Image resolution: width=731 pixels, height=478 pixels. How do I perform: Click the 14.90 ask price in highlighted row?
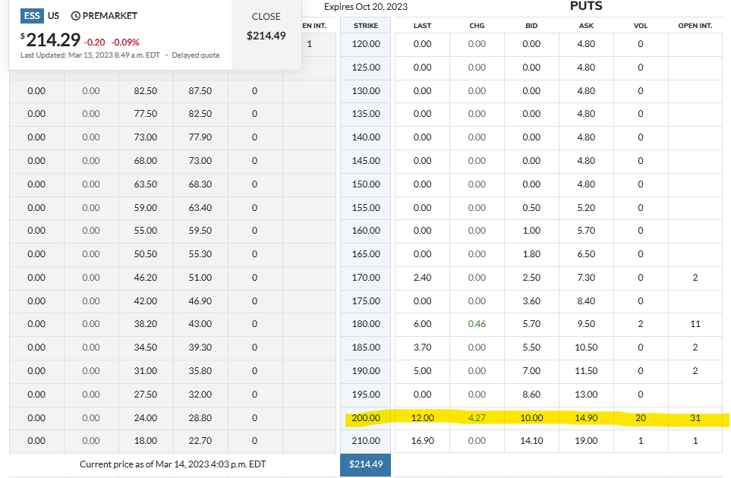point(586,418)
